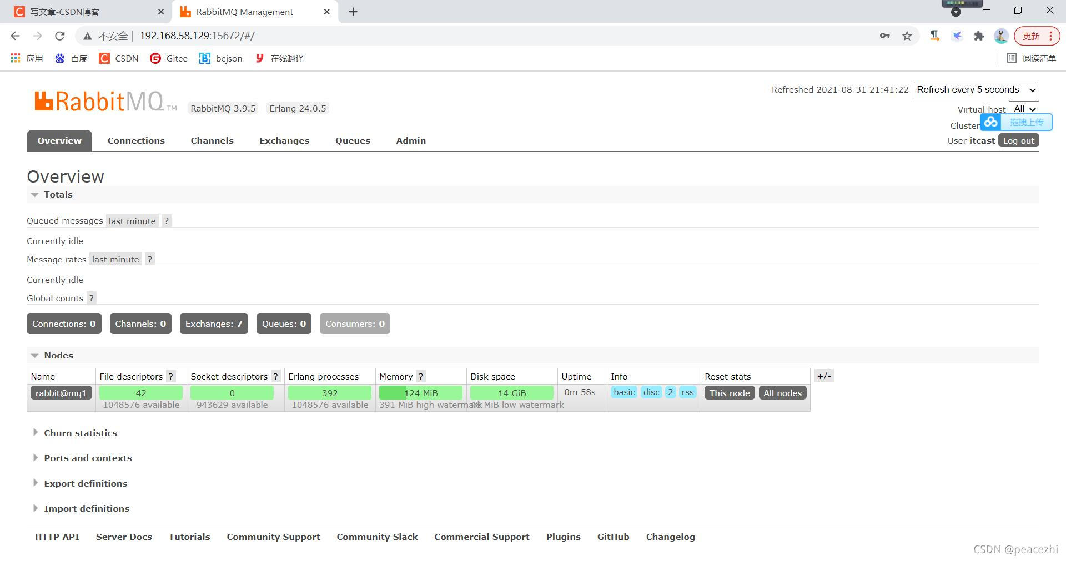Click the paragraph-mark extension icon
This screenshot has width=1066, height=561.
pyautogui.click(x=935, y=36)
